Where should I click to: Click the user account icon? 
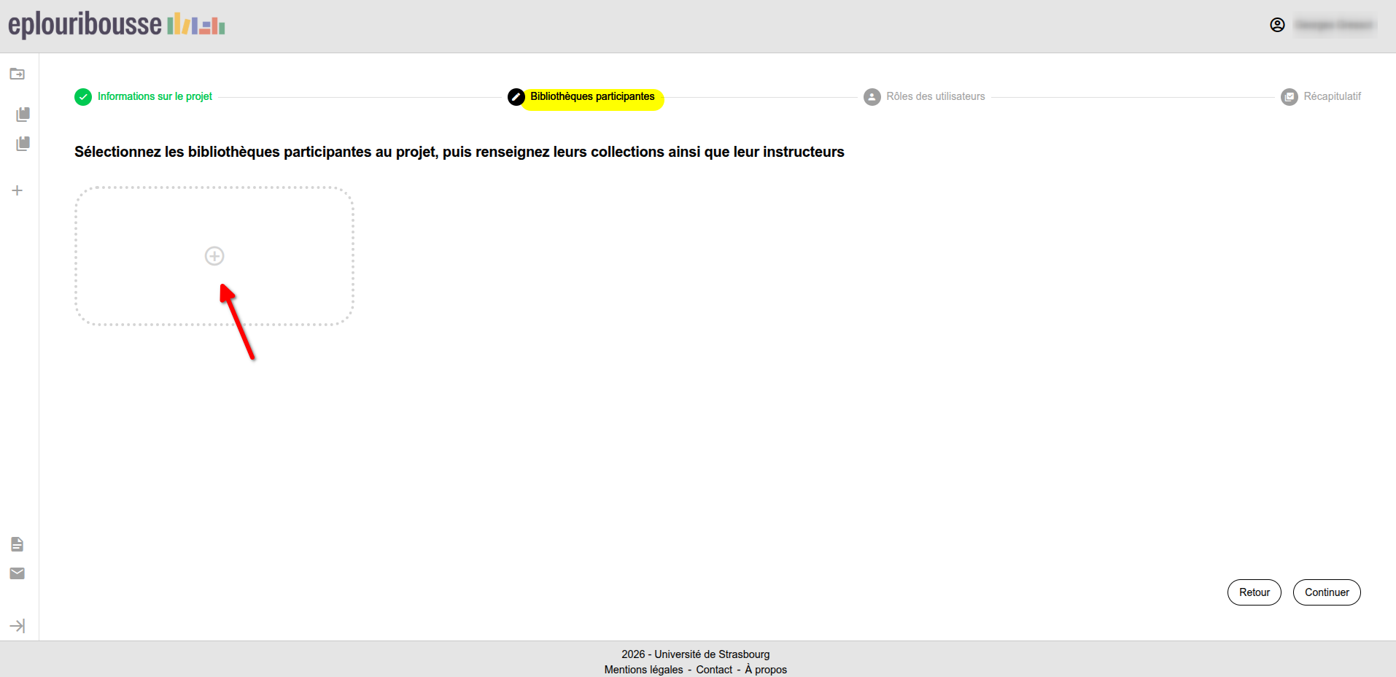1277,25
